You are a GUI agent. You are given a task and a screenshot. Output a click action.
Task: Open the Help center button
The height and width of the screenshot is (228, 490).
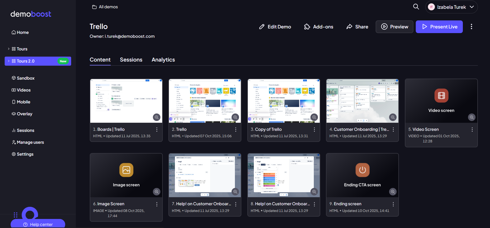coord(38,224)
